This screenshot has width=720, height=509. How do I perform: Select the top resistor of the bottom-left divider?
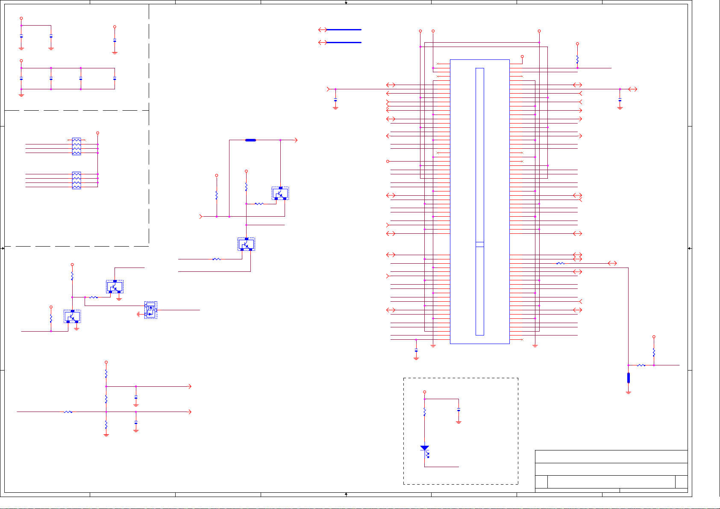[x=106, y=374]
